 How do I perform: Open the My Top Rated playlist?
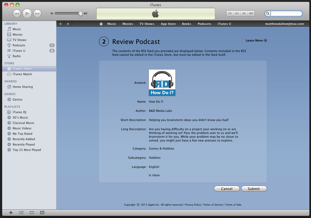coord(29,134)
